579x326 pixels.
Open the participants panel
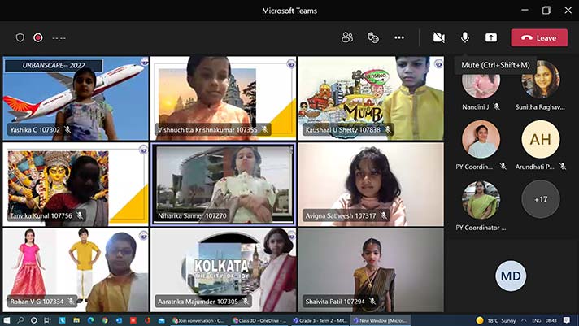coord(347,37)
